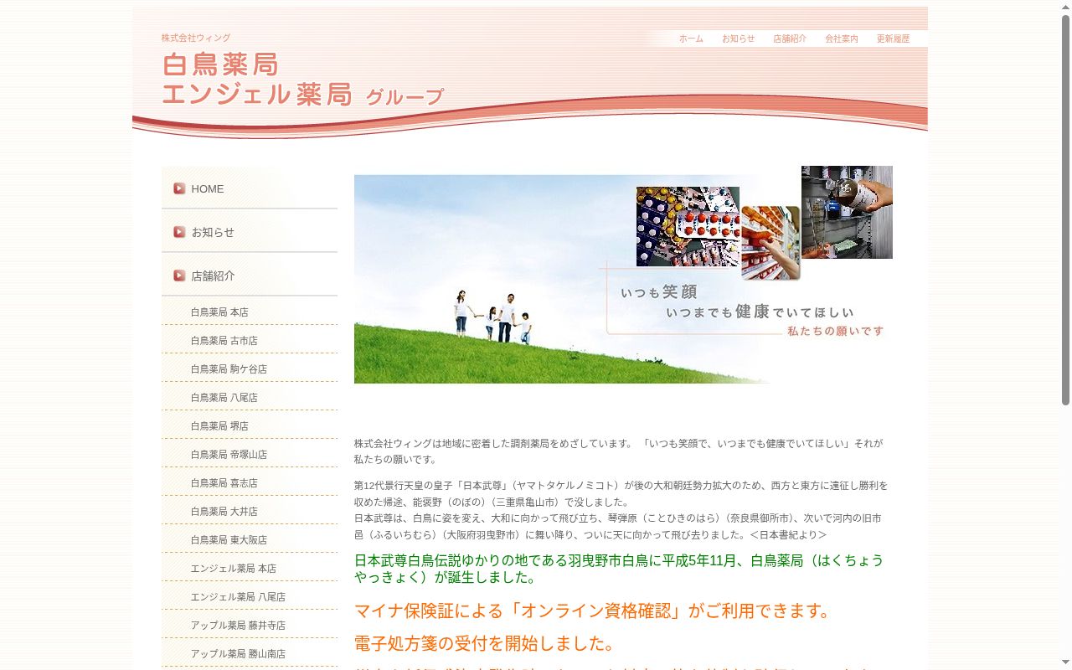Screen dimensions: 1072x670
Task: Click the 株式会社ウィング company name in header
Action: tap(196, 38)
